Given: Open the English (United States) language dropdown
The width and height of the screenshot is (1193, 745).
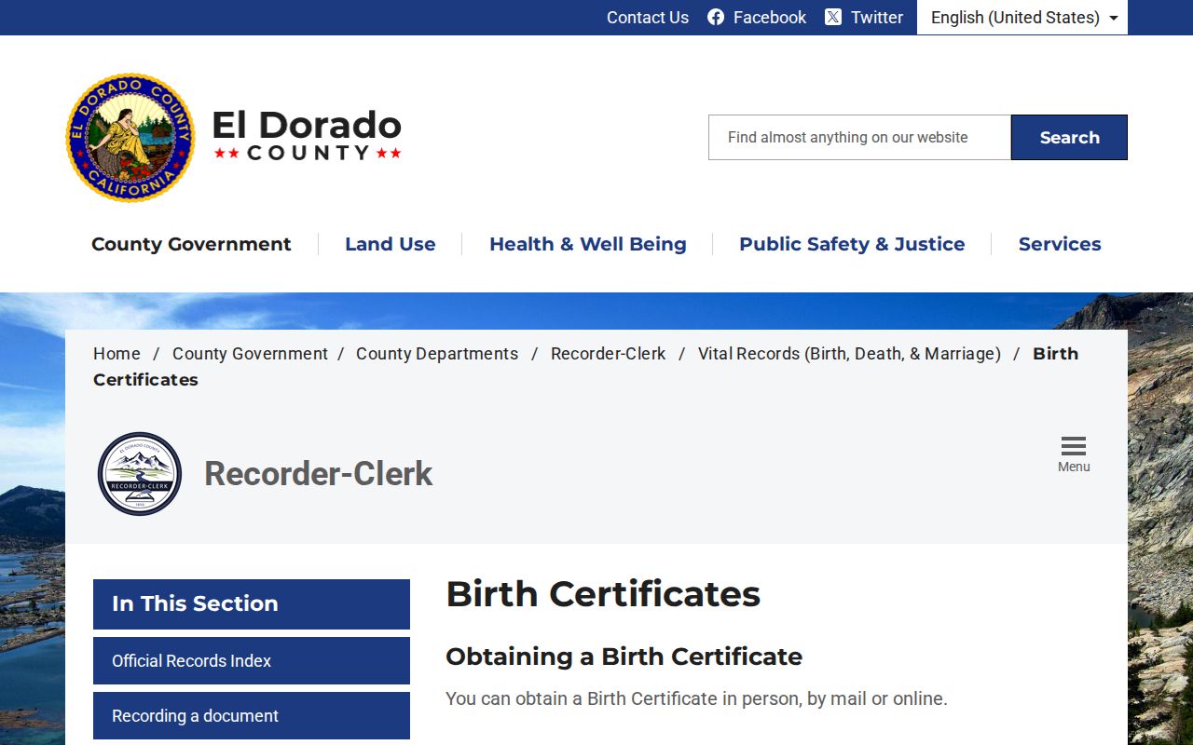Looking at the screenshot, I should pyautogui.click(x=1022, y=18).
